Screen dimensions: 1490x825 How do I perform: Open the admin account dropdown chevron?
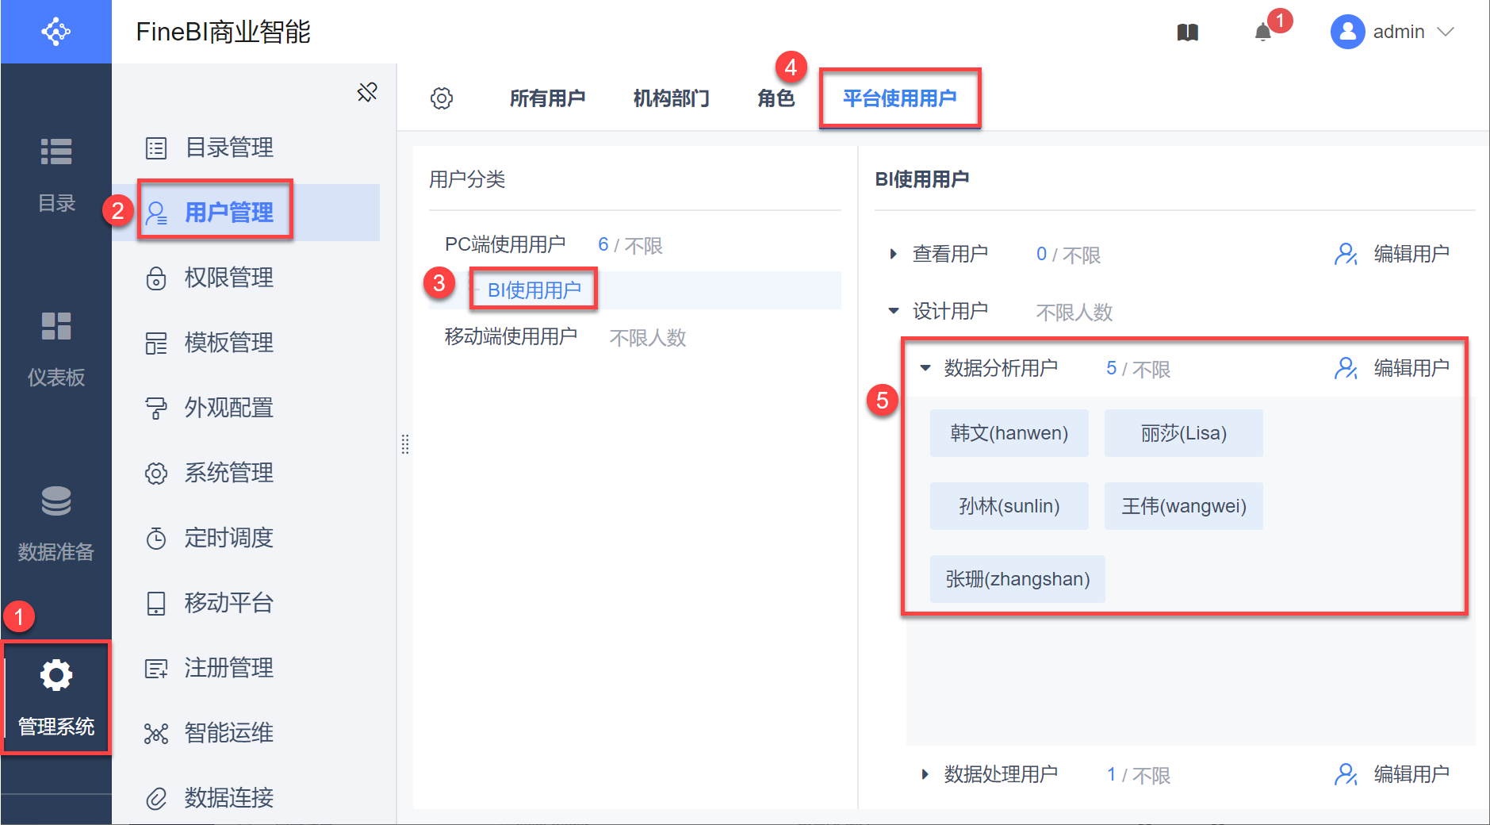tap(1446, 32)
